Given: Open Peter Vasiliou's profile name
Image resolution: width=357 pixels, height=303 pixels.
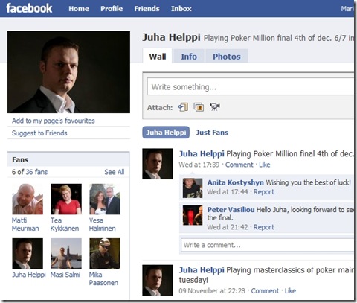Looking at the screenshot, I should (x=231, y=210).
